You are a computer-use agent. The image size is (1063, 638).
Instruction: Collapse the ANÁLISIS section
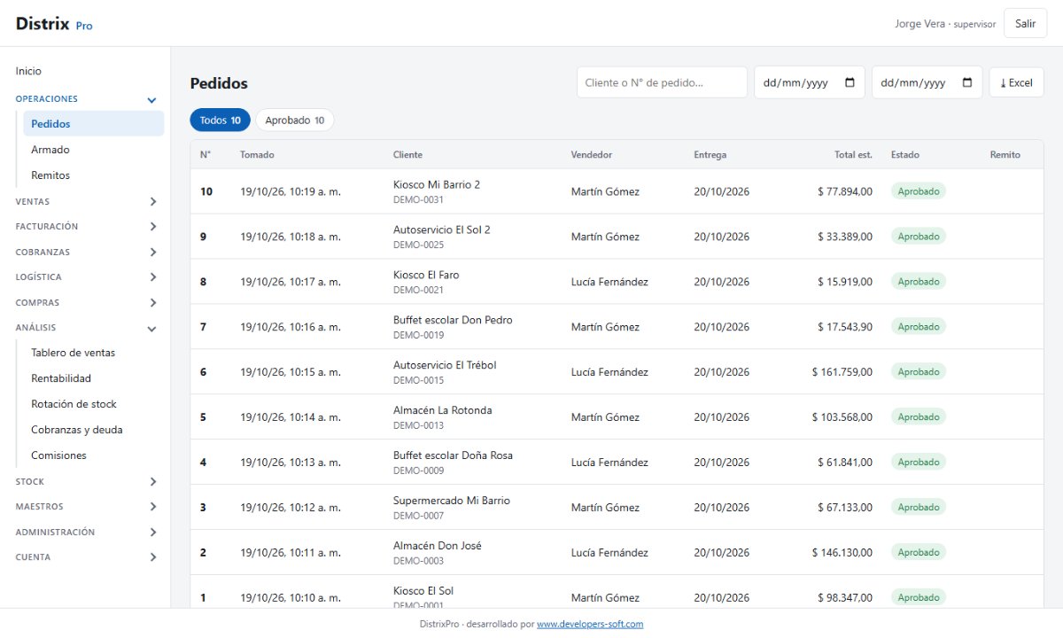(x=85, y=328)
